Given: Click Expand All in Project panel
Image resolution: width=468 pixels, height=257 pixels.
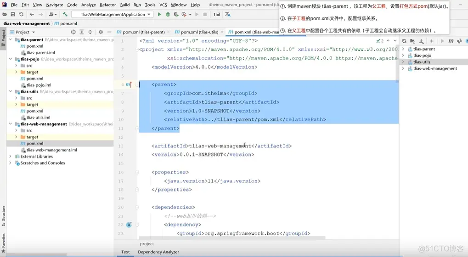Looking at the screenshot, I should tap(81, 32).
